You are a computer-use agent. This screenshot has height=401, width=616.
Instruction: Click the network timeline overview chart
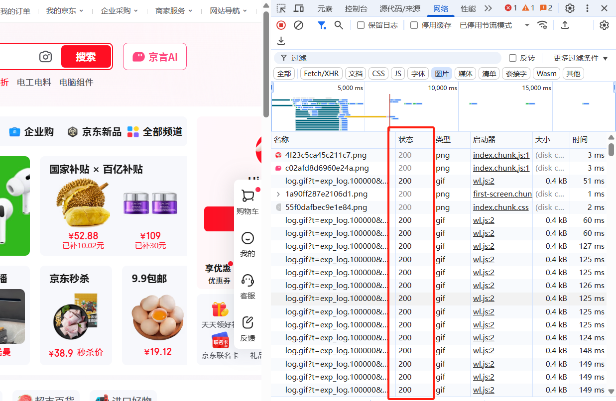[x=443, y=106]
